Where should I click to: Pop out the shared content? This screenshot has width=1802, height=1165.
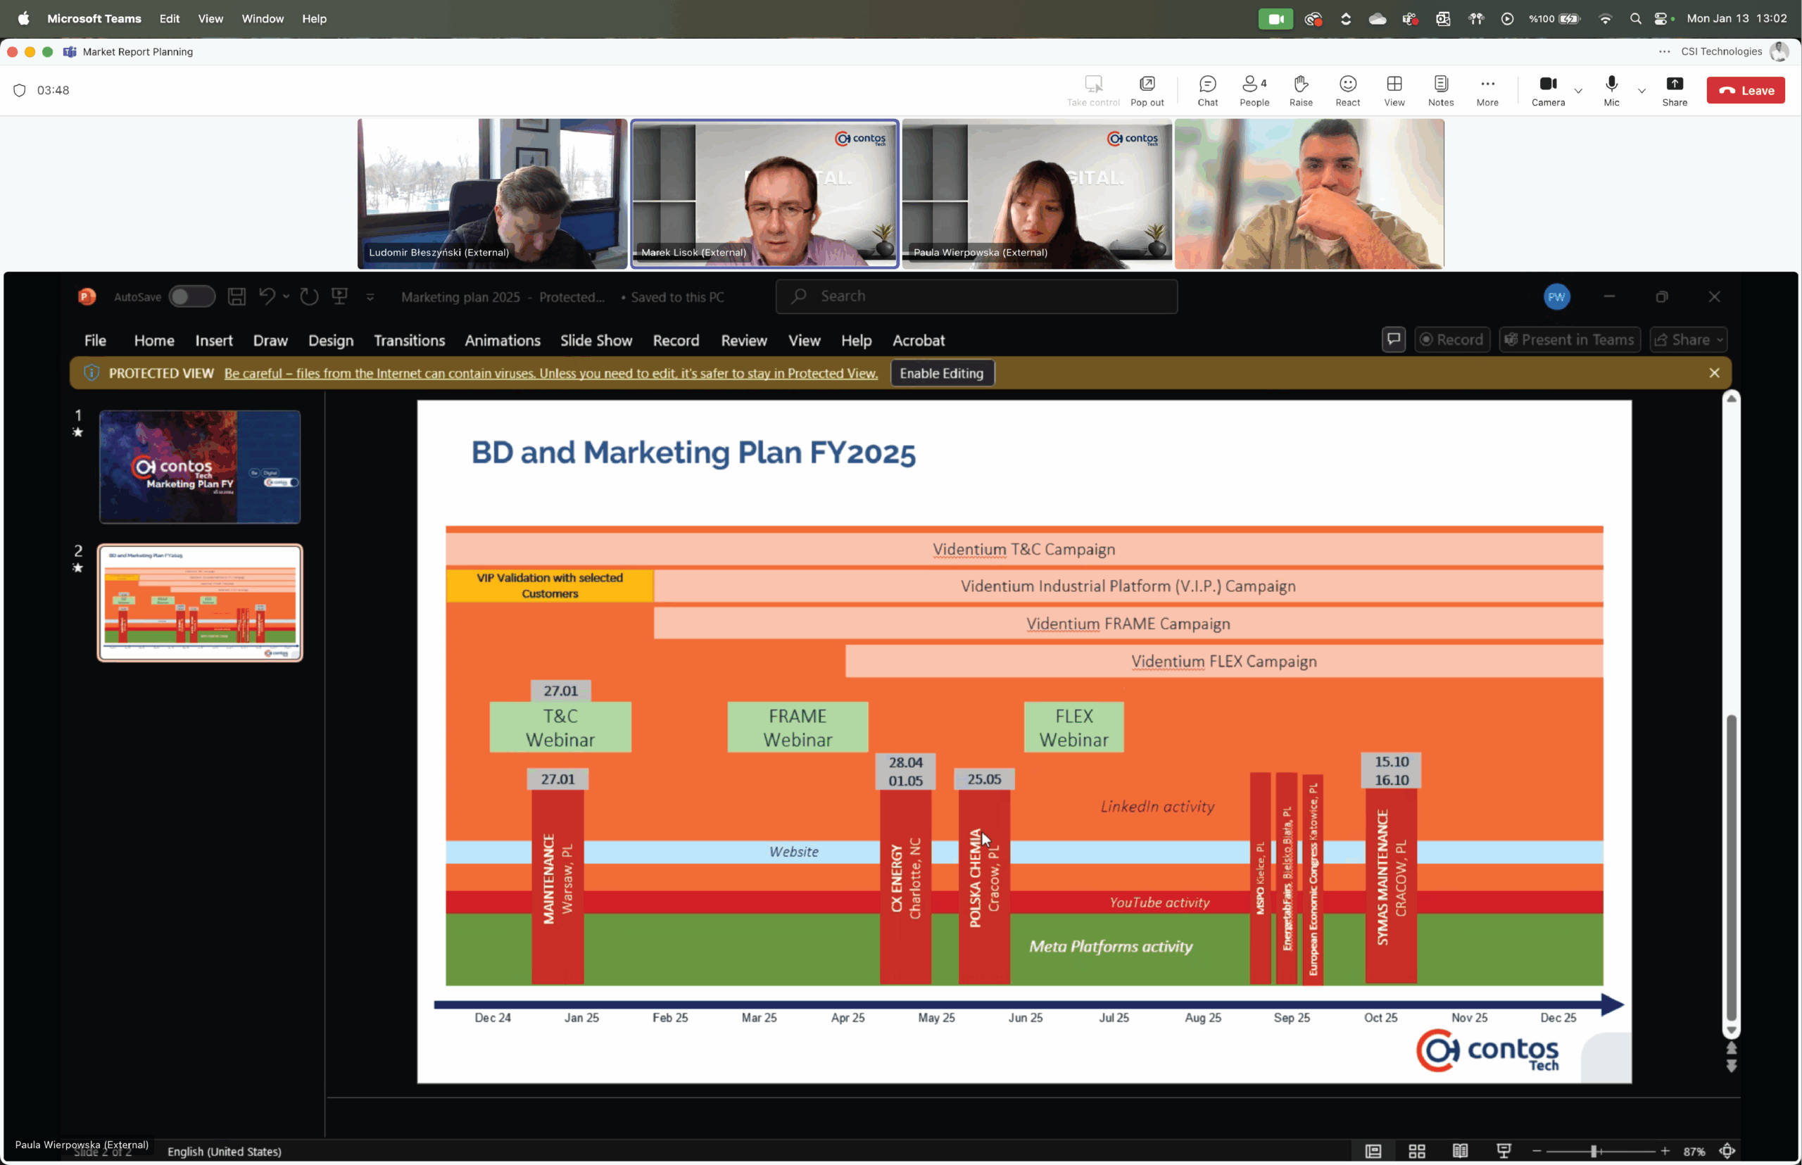tap(1147, 90)
